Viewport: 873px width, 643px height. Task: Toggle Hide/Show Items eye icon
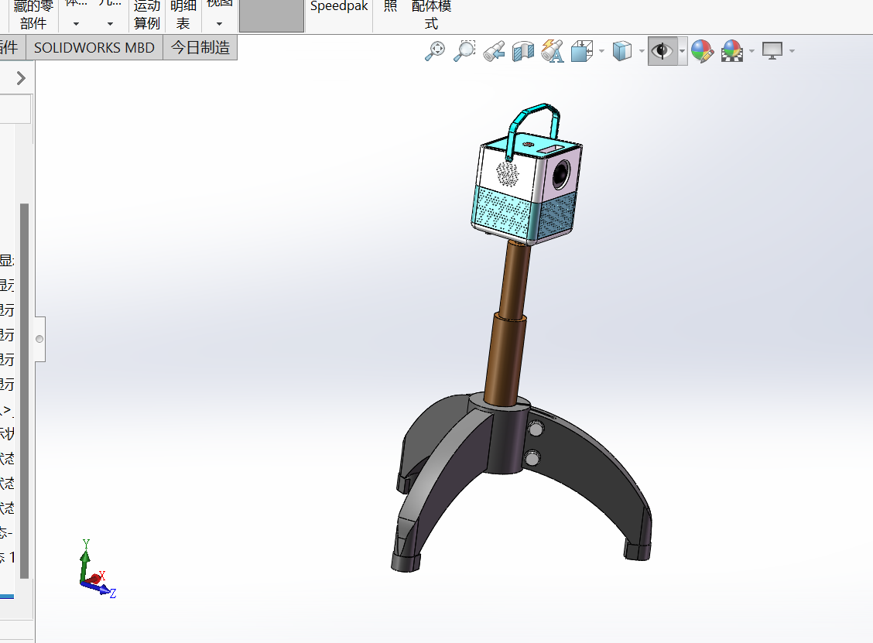click(662, 51)
